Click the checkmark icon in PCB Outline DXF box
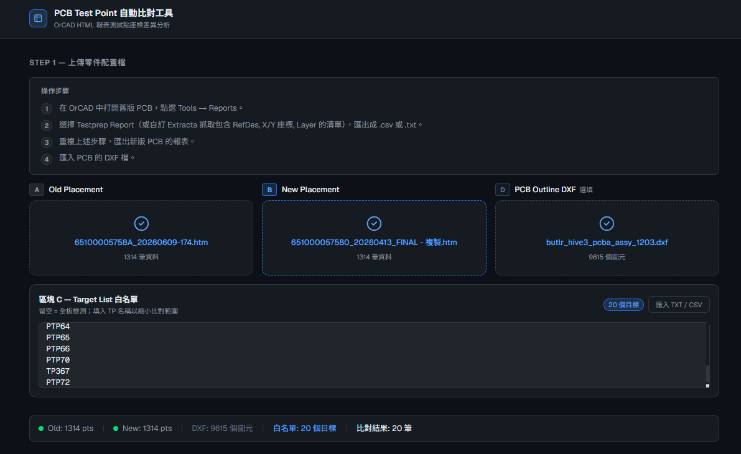This screenshot has width=741, height=454. [x=607, y=223]
